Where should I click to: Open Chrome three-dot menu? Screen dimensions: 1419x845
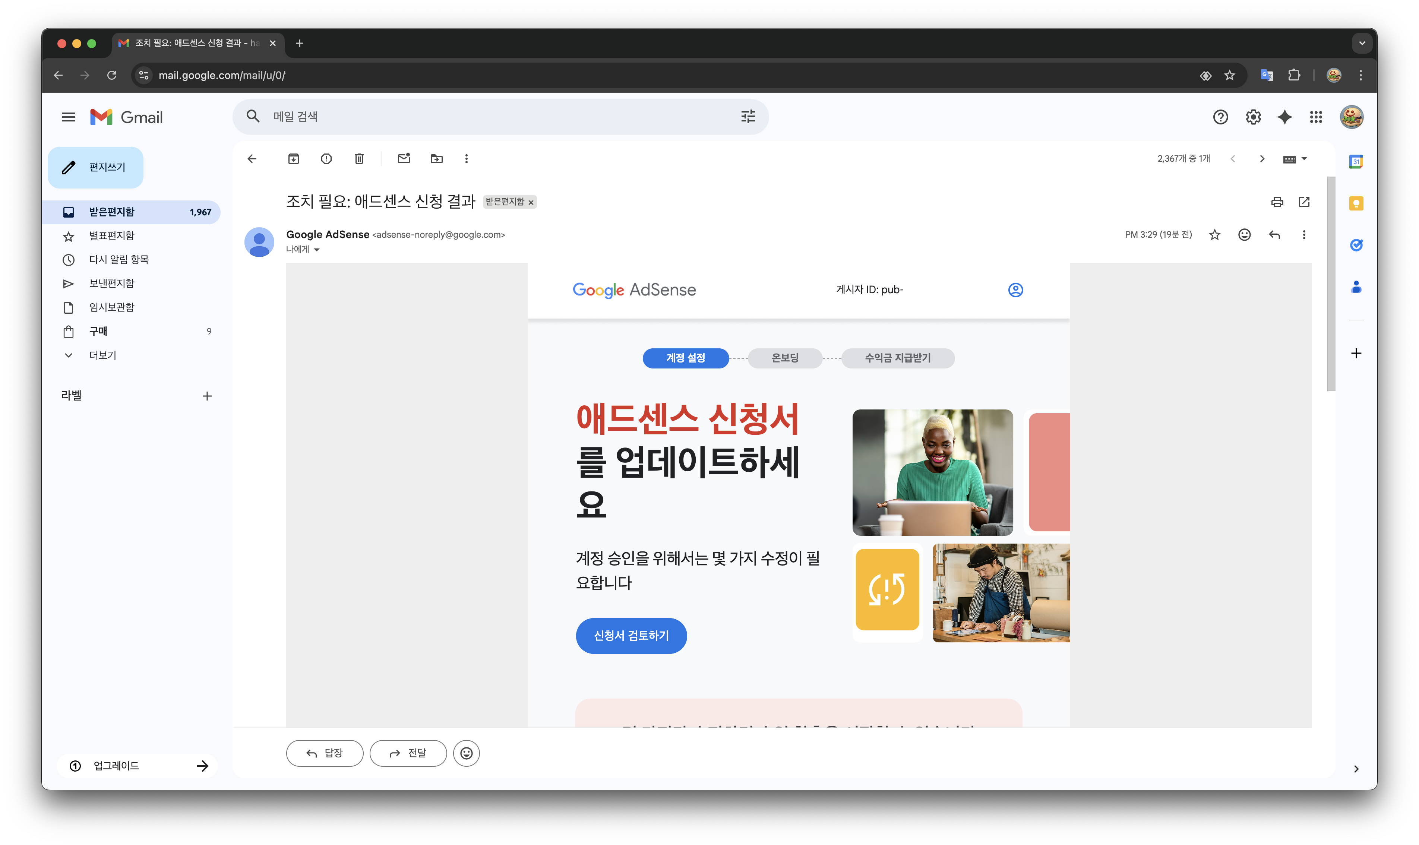1361,75
